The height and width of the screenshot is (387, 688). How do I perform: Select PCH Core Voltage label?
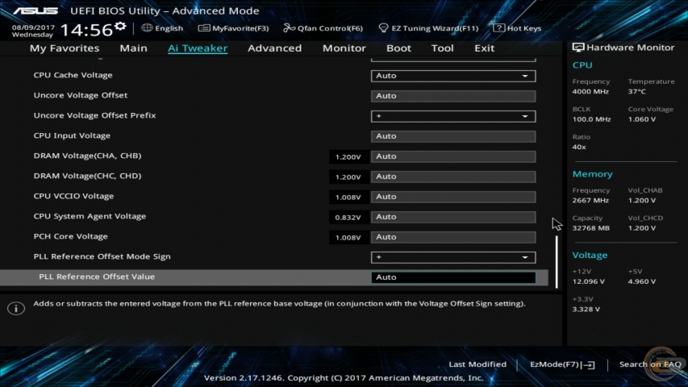tap(71, 236)
